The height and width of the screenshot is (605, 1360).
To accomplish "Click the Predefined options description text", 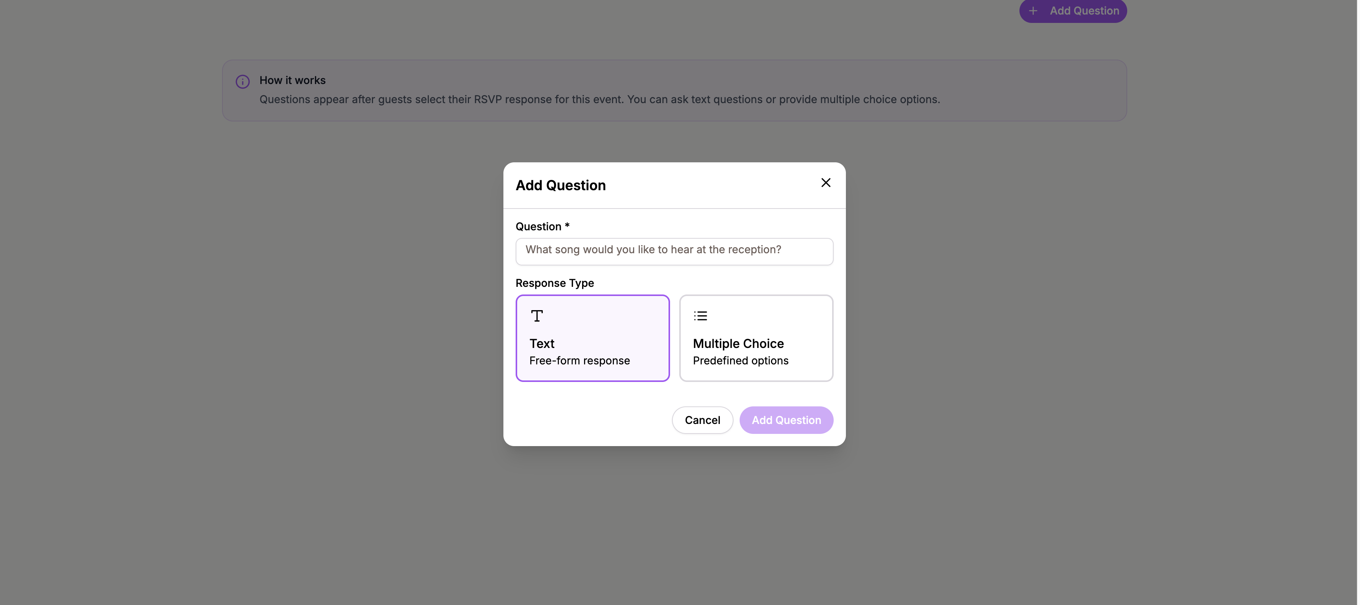I will pos(740,360).
